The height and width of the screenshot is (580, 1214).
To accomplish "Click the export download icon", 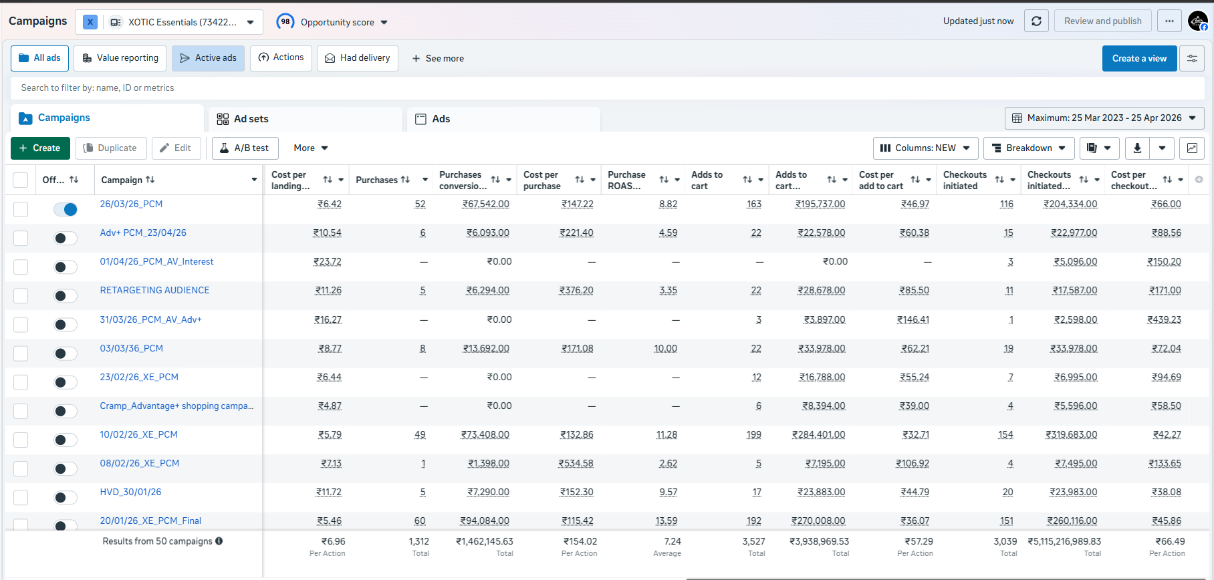I will tap(1137, 148).
